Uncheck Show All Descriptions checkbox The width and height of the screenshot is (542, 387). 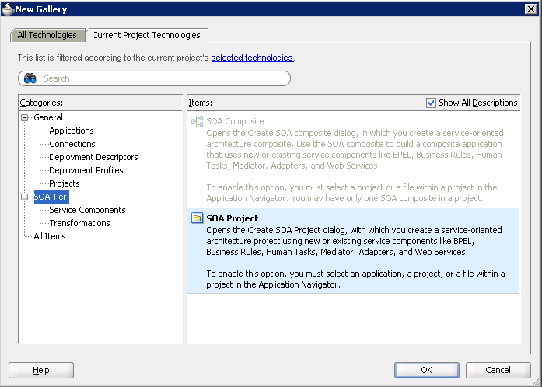(431, 103)
